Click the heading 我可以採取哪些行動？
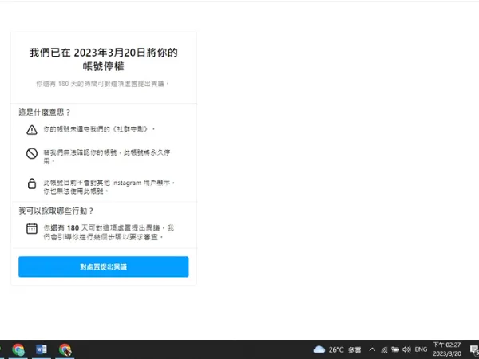 point(56,211)
